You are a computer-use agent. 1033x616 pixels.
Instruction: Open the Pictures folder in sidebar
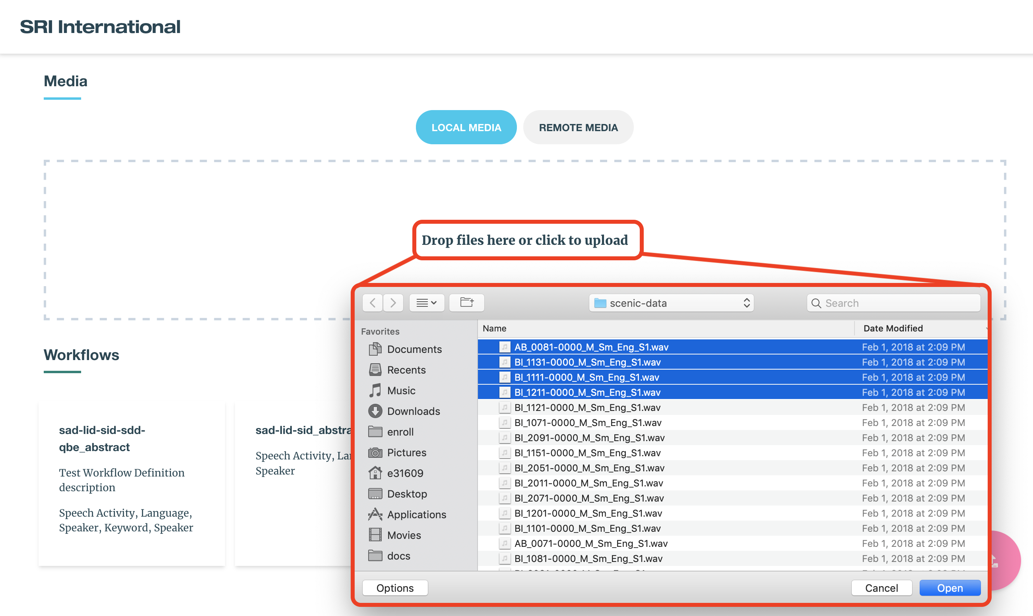pyautogui.click(x=406, y=452)
